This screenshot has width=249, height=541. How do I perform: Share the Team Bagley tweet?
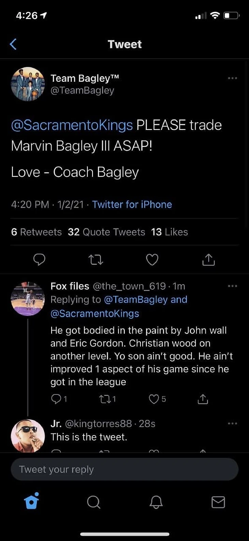point(208,260)
